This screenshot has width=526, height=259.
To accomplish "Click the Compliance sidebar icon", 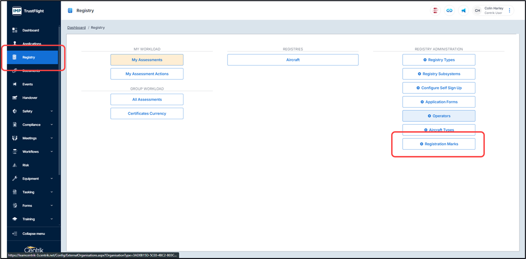I will tap(15, 125).
